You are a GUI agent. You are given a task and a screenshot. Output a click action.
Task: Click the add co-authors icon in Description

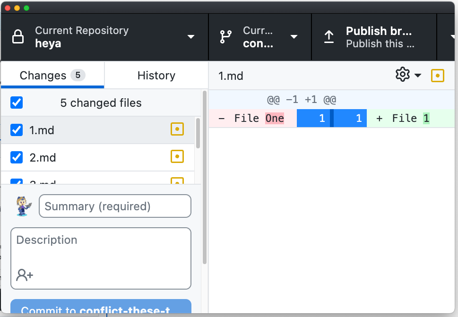click(24, 274)
